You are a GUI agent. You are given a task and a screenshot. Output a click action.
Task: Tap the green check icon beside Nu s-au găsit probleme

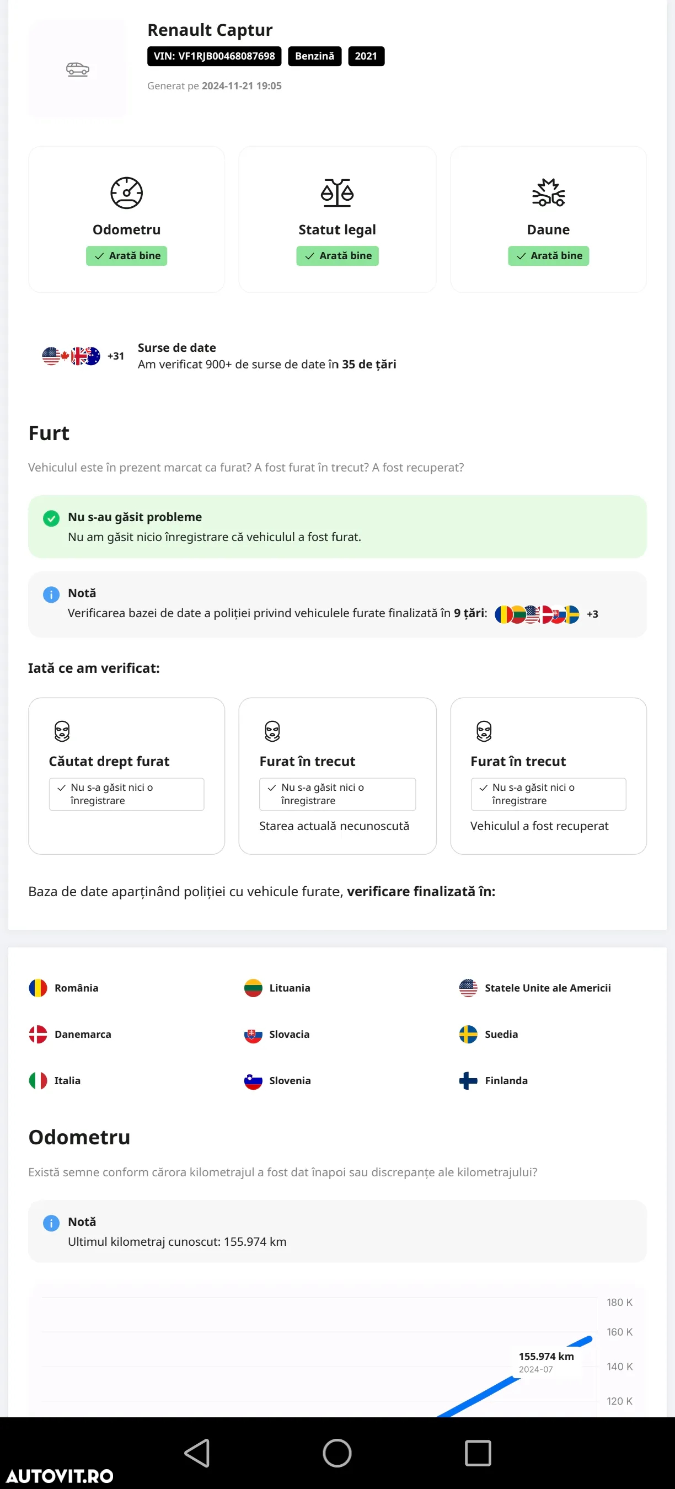coord(51,518)
